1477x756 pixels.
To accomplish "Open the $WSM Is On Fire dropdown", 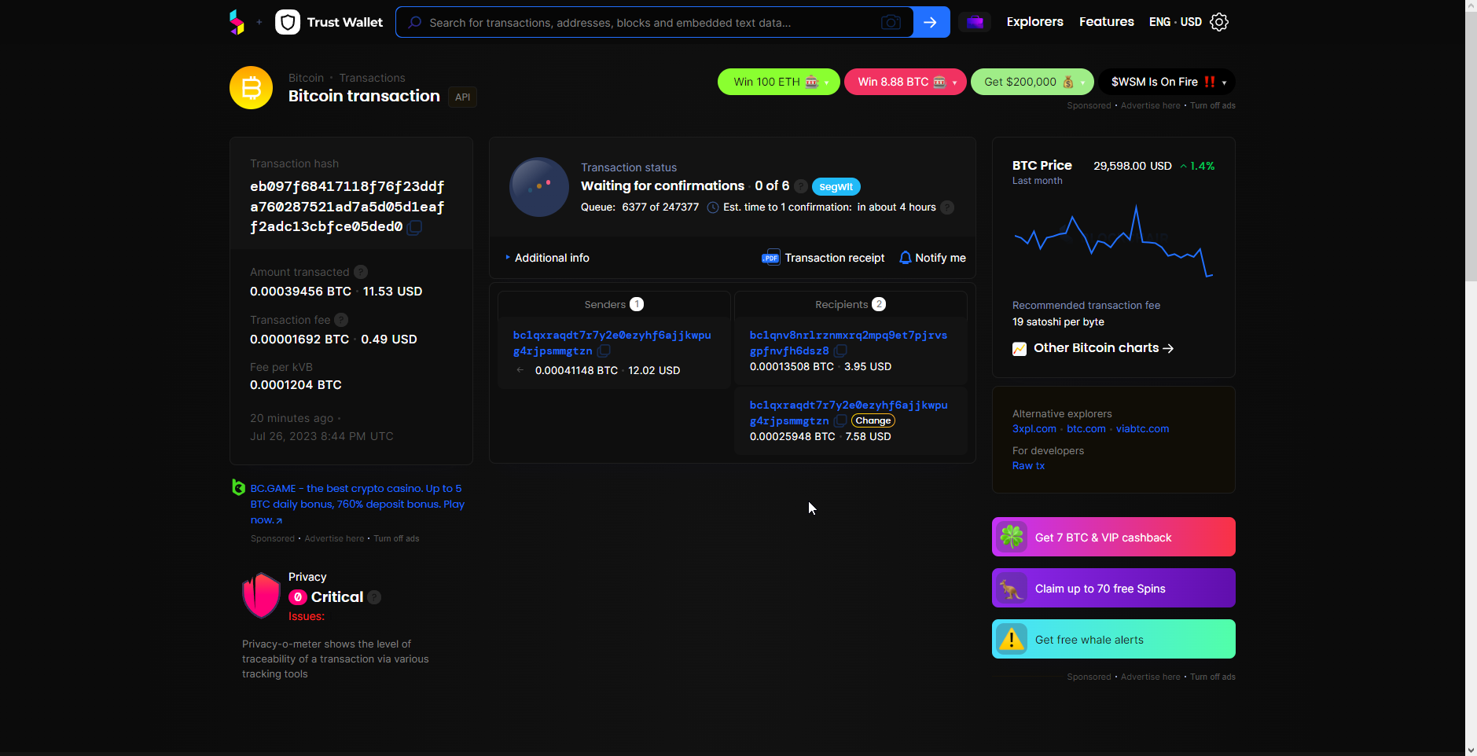I will pos(1167,82).
